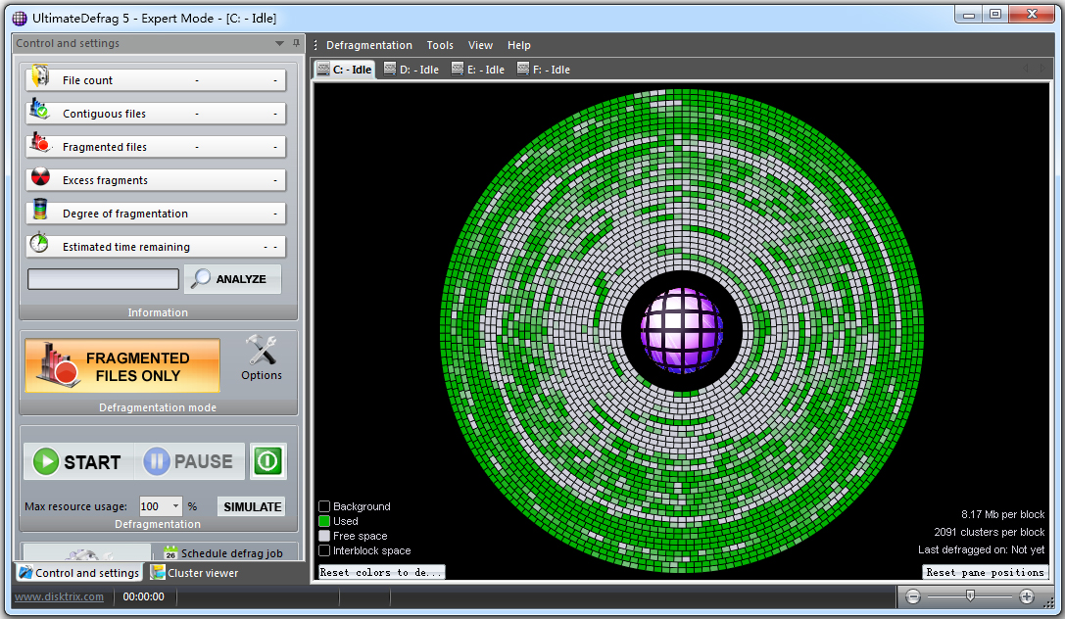The width and height of the screenshot is (1065, 619).
Task: Click the progress field beside ANALYZE
Action: pyautogui.click(x=103, y=279)
